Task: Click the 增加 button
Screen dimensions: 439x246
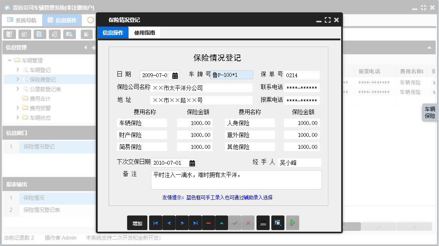Action: [137, 223]
